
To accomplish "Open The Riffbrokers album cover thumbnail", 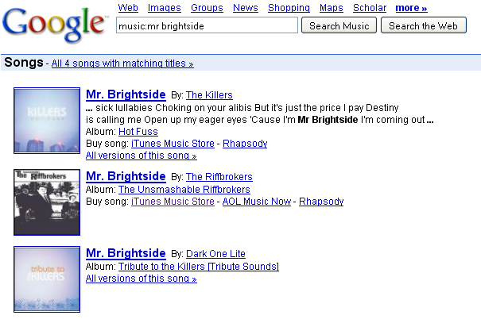I will pos(47,202).
